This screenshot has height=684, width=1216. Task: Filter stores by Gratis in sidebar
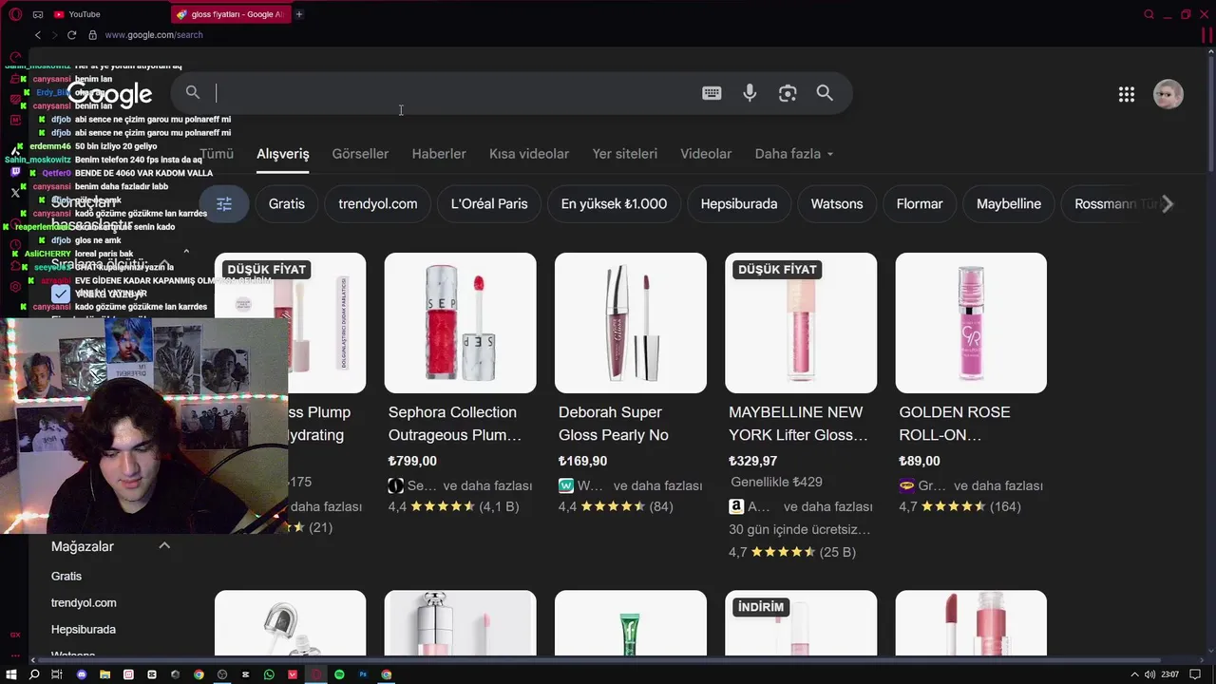66,577
